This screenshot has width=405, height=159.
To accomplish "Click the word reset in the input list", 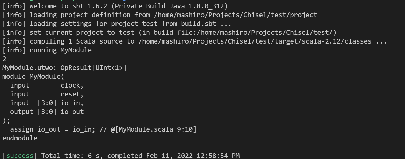I will [70, 94].
